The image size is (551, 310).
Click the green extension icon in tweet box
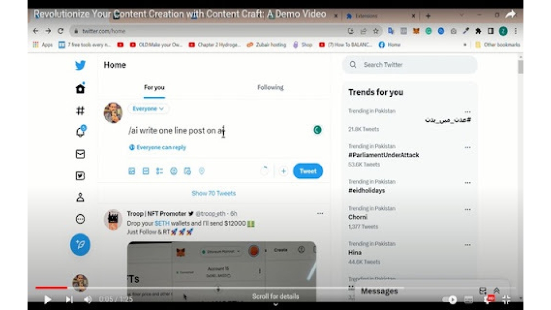(x=317, y=130)
